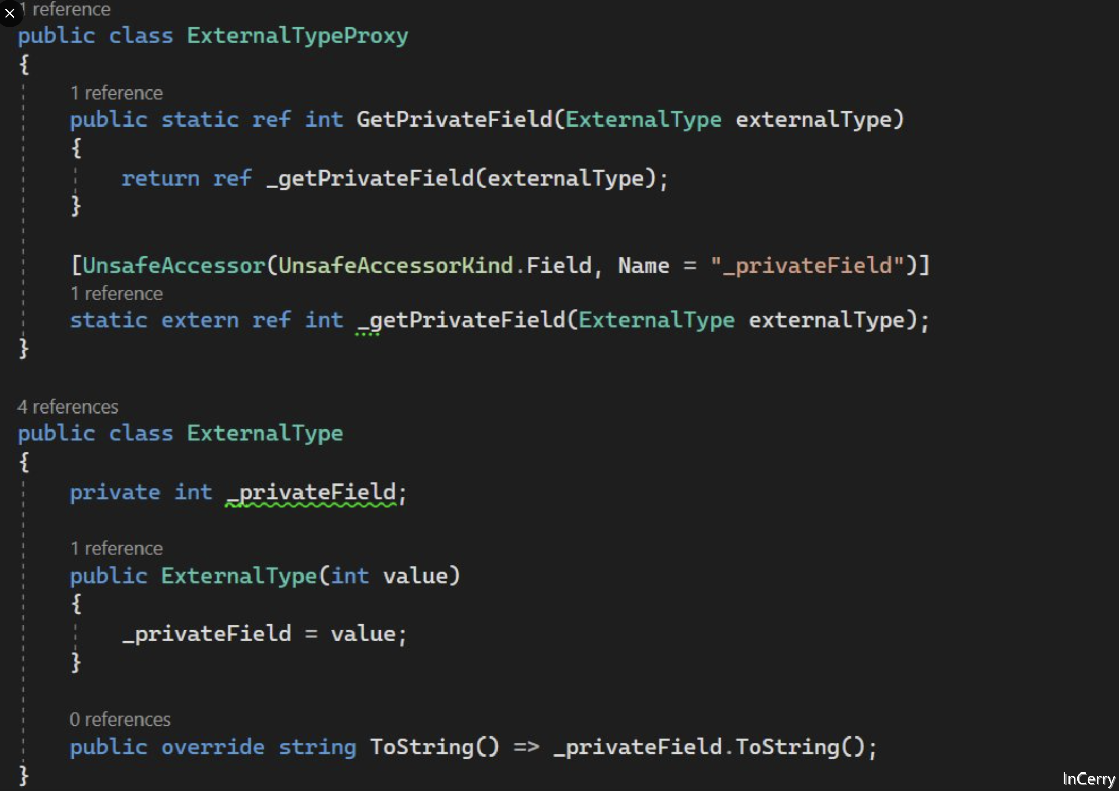Click the 'string' return type of ToString

click(317, 747)
